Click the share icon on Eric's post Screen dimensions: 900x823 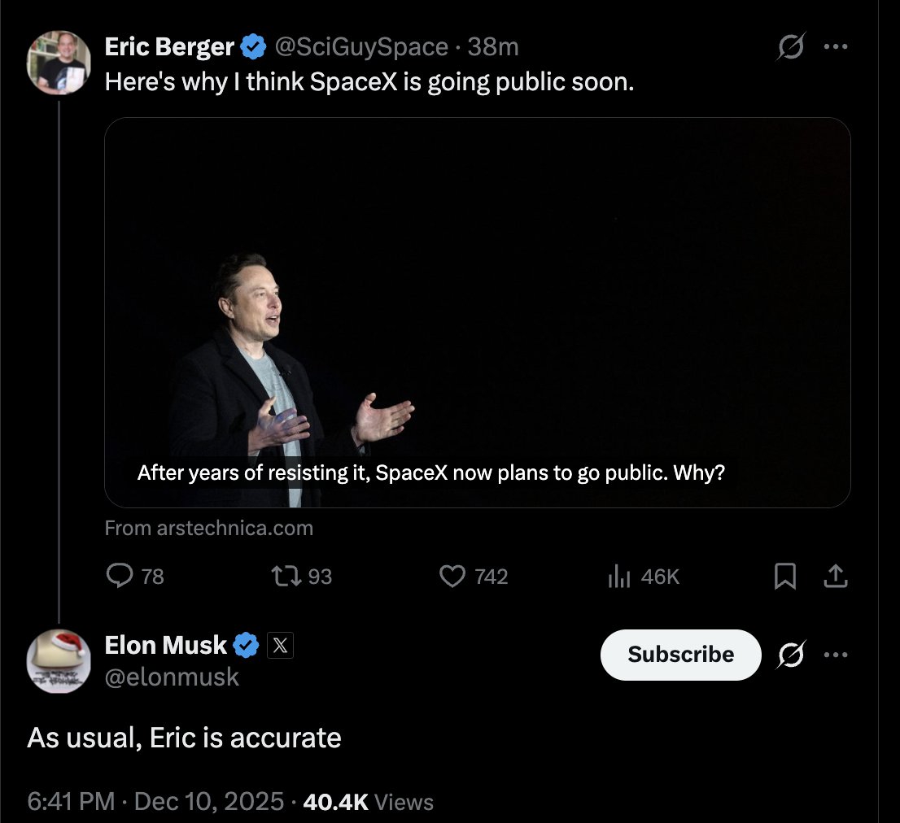coord(837,577)
